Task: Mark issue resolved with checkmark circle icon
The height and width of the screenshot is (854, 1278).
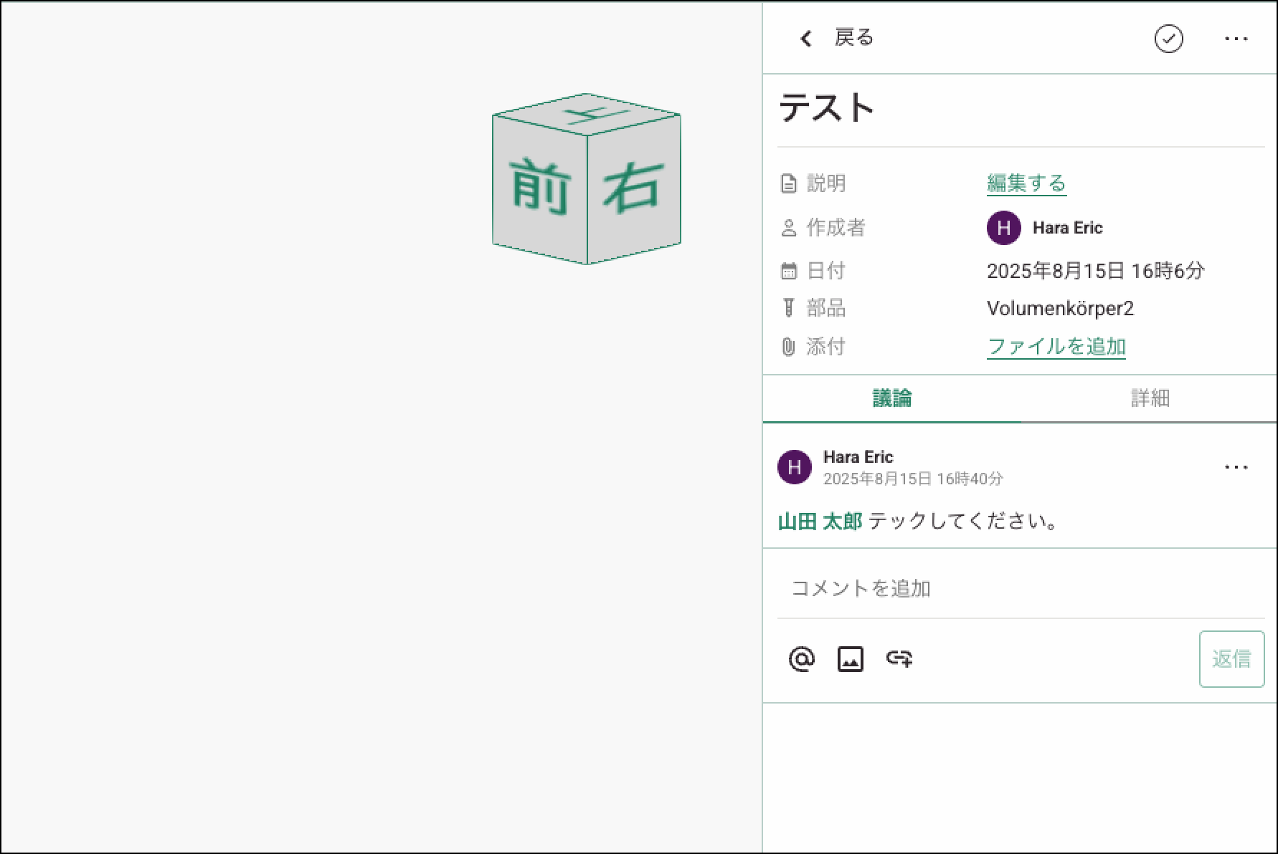Action: [x=1168, y=39]
